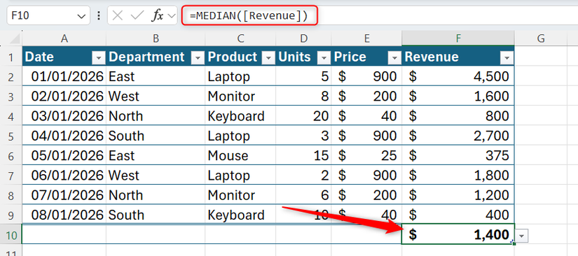Click the three-dot handle beside Name Box
Viewport: 578px width, 256px height.
(x=98, y=16)
